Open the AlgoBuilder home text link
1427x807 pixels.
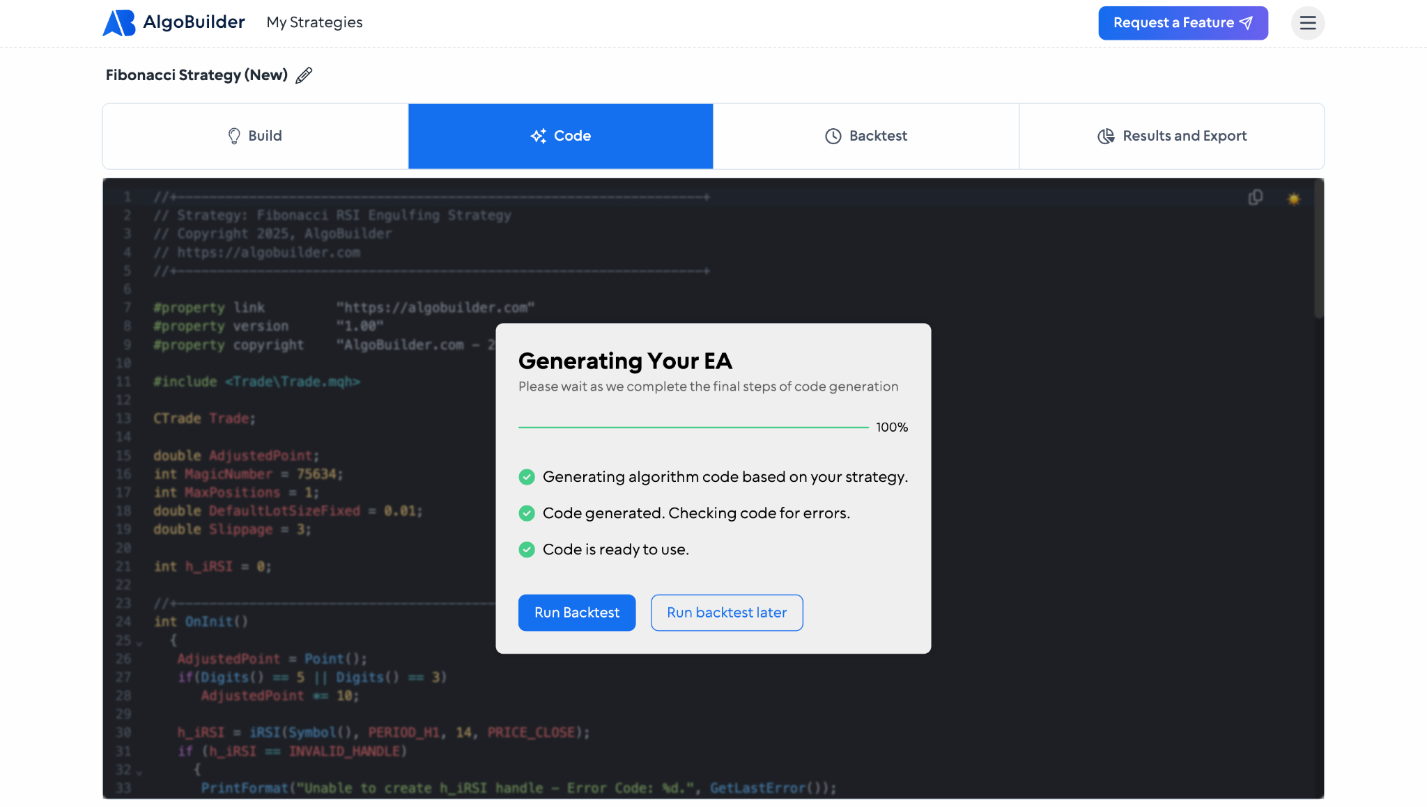(194, 22)
